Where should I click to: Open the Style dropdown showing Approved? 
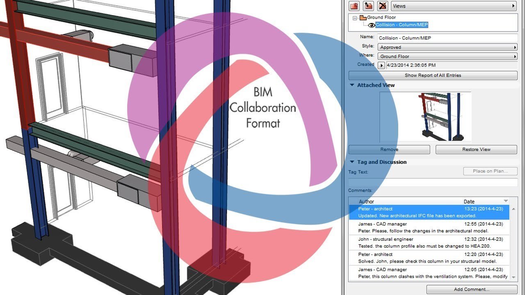[447, 47]
